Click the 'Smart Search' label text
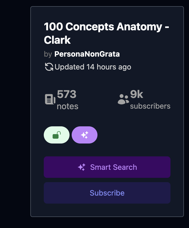The width and height of the screenshot is (189, 228). [x=114, y=167]
